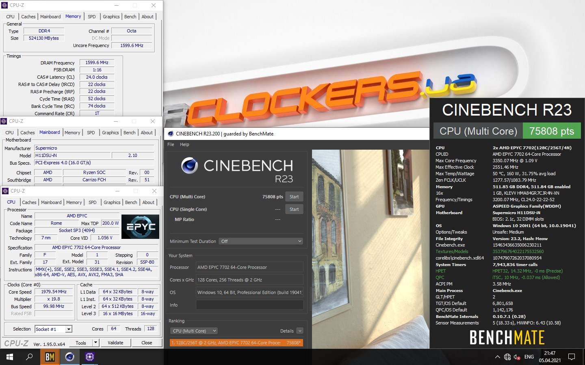Open BenchMate app from taskbar
The height and width of the screenshot is (365, 585).
coord(50,357)
